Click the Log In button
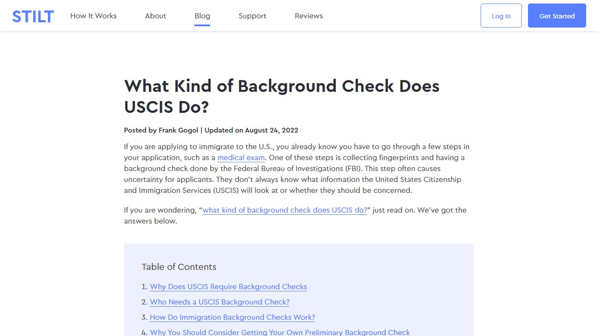The image size is (598, 336). pos(501,16)
